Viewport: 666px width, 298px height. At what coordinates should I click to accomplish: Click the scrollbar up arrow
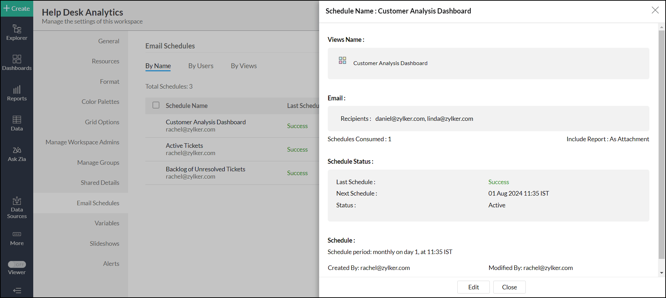(661, 27)
